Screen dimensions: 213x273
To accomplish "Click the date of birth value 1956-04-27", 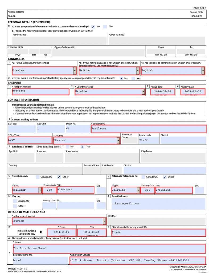I will 196,16.
